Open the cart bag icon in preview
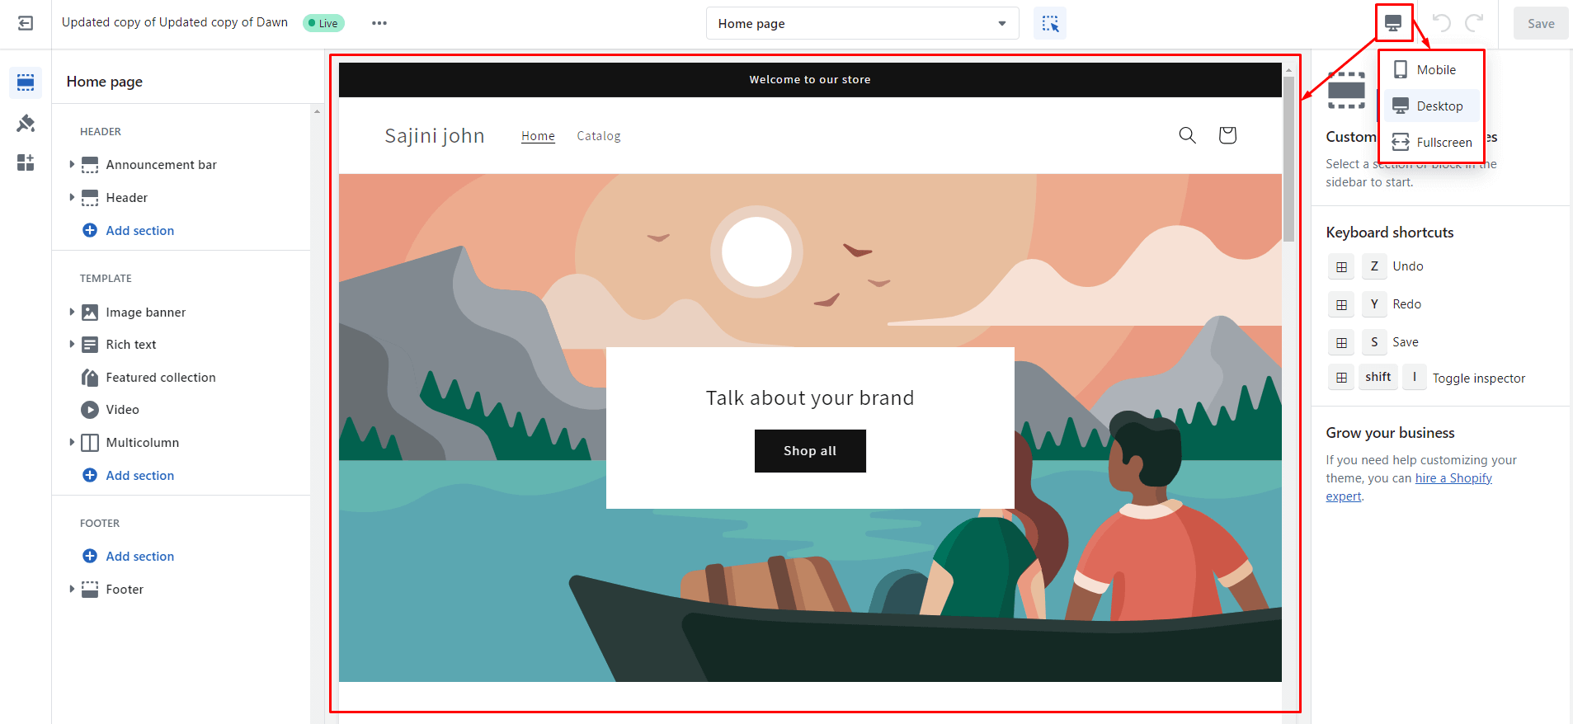Viewport: 1573px width, 724px height. 1227,135
